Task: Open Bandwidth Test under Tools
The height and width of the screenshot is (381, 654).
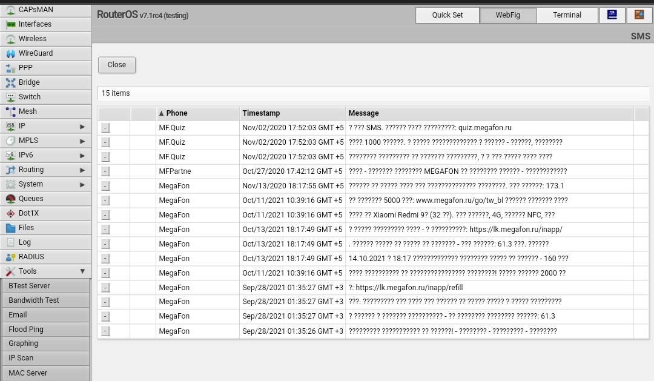Action: tap(45, 300)
